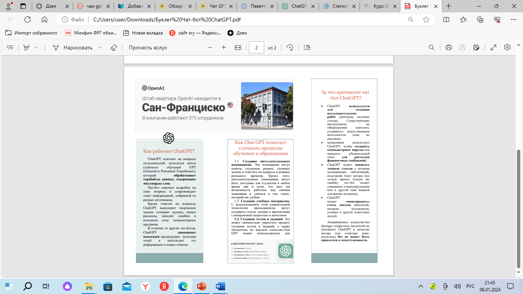Switch to the Паветта tab
The height and width of the screenshot is (294, 523).
(258, 6)
